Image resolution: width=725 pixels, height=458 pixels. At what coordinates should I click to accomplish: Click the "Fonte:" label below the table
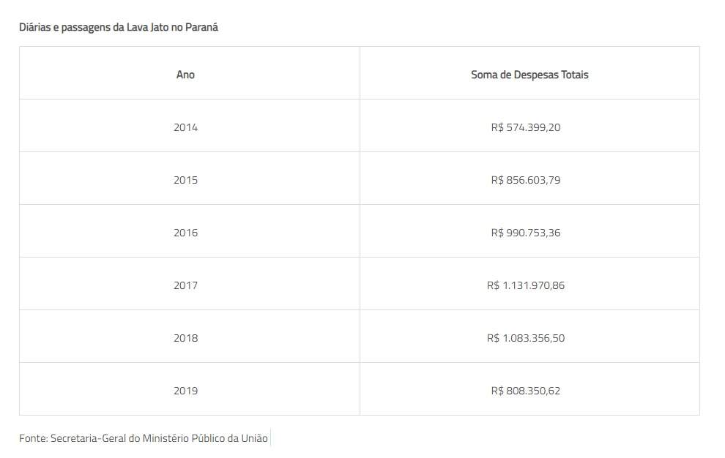point(34,439)
